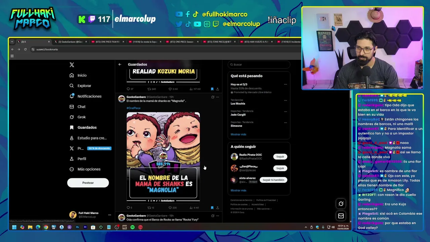Select Guardados in the sidebar
The height and width of the screenshot is (242, 430).
coord(83,127)
